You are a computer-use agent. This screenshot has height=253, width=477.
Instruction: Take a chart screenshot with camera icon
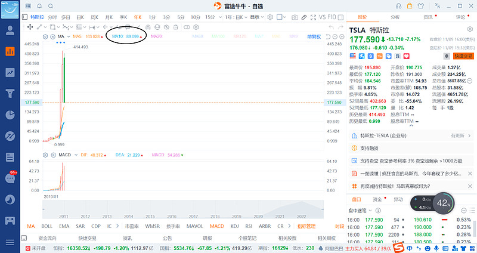coord(295,17)
